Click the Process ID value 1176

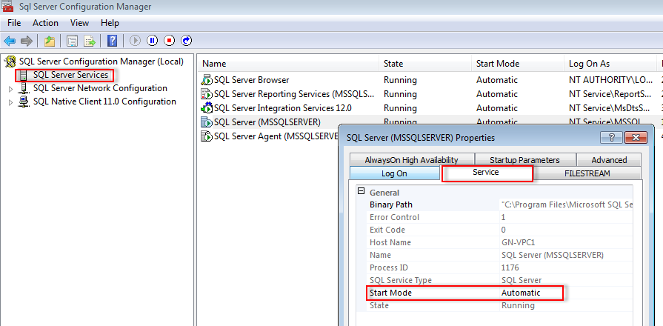point(510,267)
